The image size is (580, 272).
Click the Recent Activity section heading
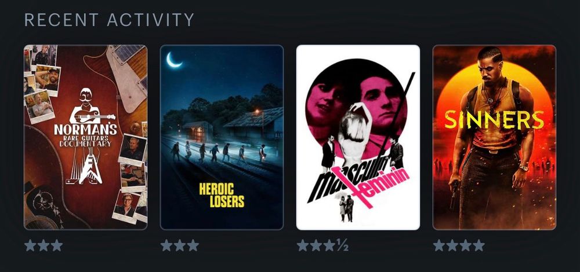pyautogui.click(x=109, y=20)
